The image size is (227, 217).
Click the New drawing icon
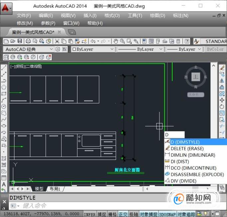(6, 41)
